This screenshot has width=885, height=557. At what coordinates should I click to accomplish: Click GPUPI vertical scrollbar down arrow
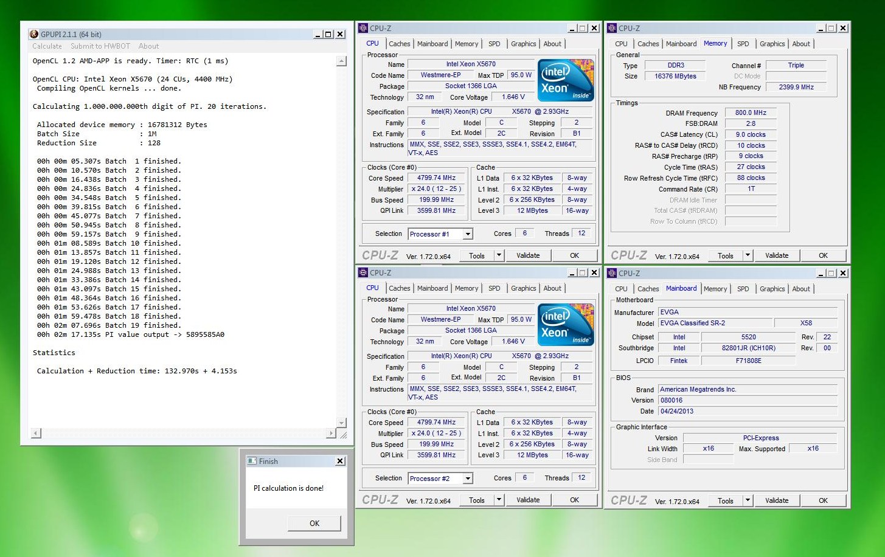(x=341, y=423)
